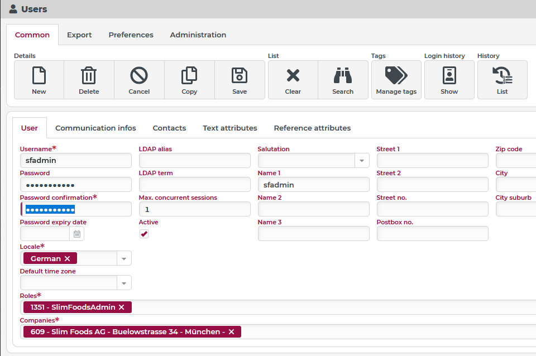Open Manage tags via tag icon
Image resolution: width=536 pixels, height=356 pixels.
[396, 75]
